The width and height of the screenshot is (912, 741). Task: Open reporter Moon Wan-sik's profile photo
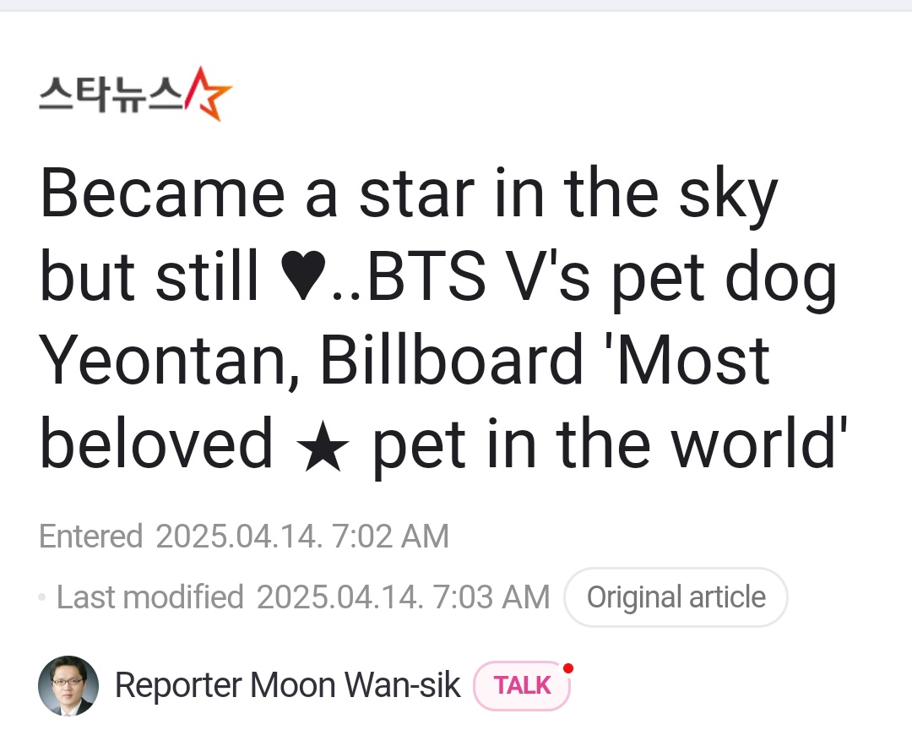tap(68, 686)
